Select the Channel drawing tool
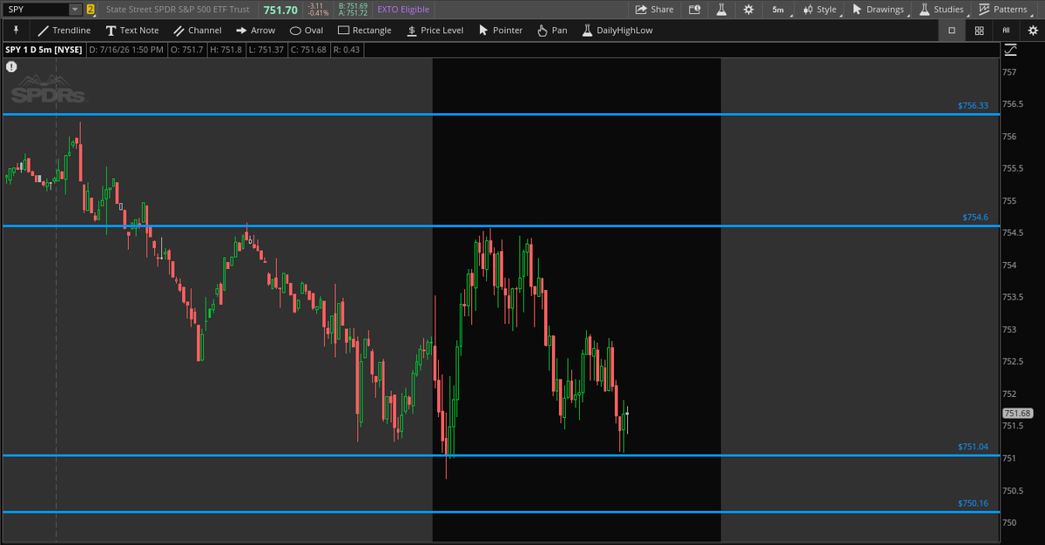 197,30
